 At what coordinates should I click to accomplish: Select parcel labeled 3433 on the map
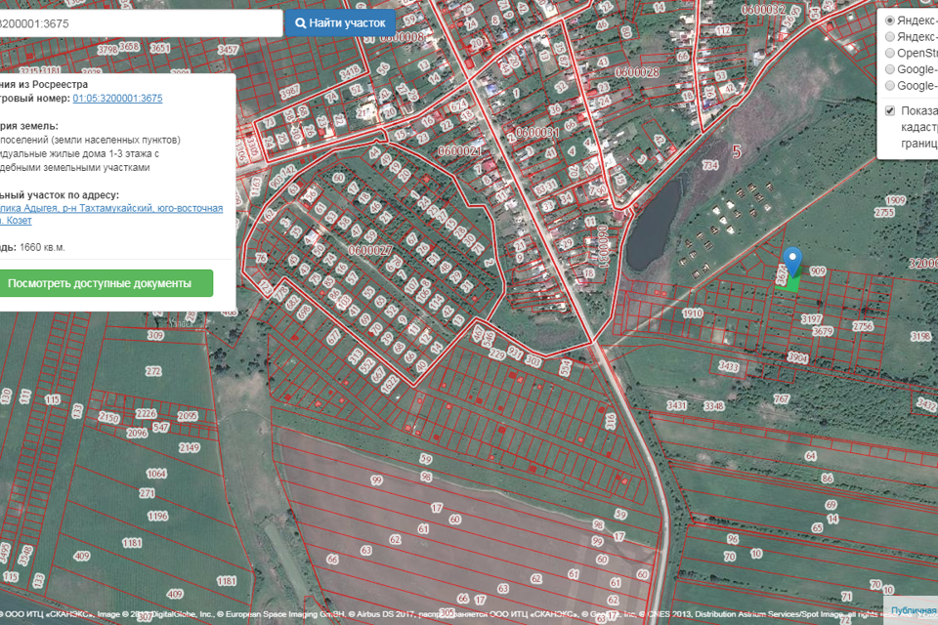tap(728, 366)
